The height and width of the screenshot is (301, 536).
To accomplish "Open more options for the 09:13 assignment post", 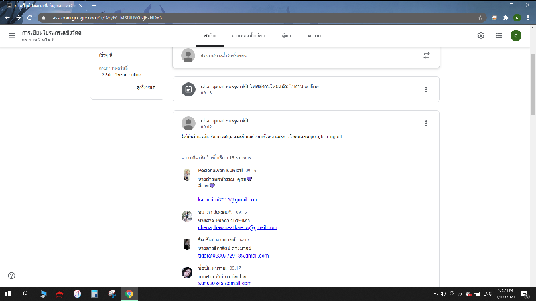I will [x=426, y=90].
